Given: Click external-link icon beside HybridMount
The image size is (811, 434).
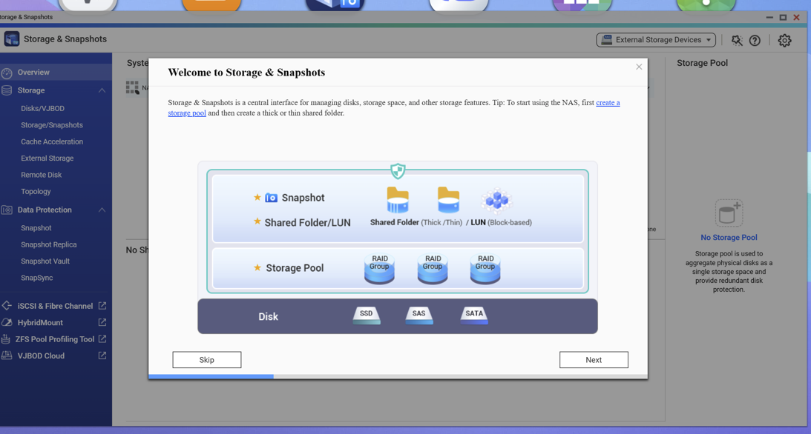Looking at the screenshot, I should [x=102, y=322].
